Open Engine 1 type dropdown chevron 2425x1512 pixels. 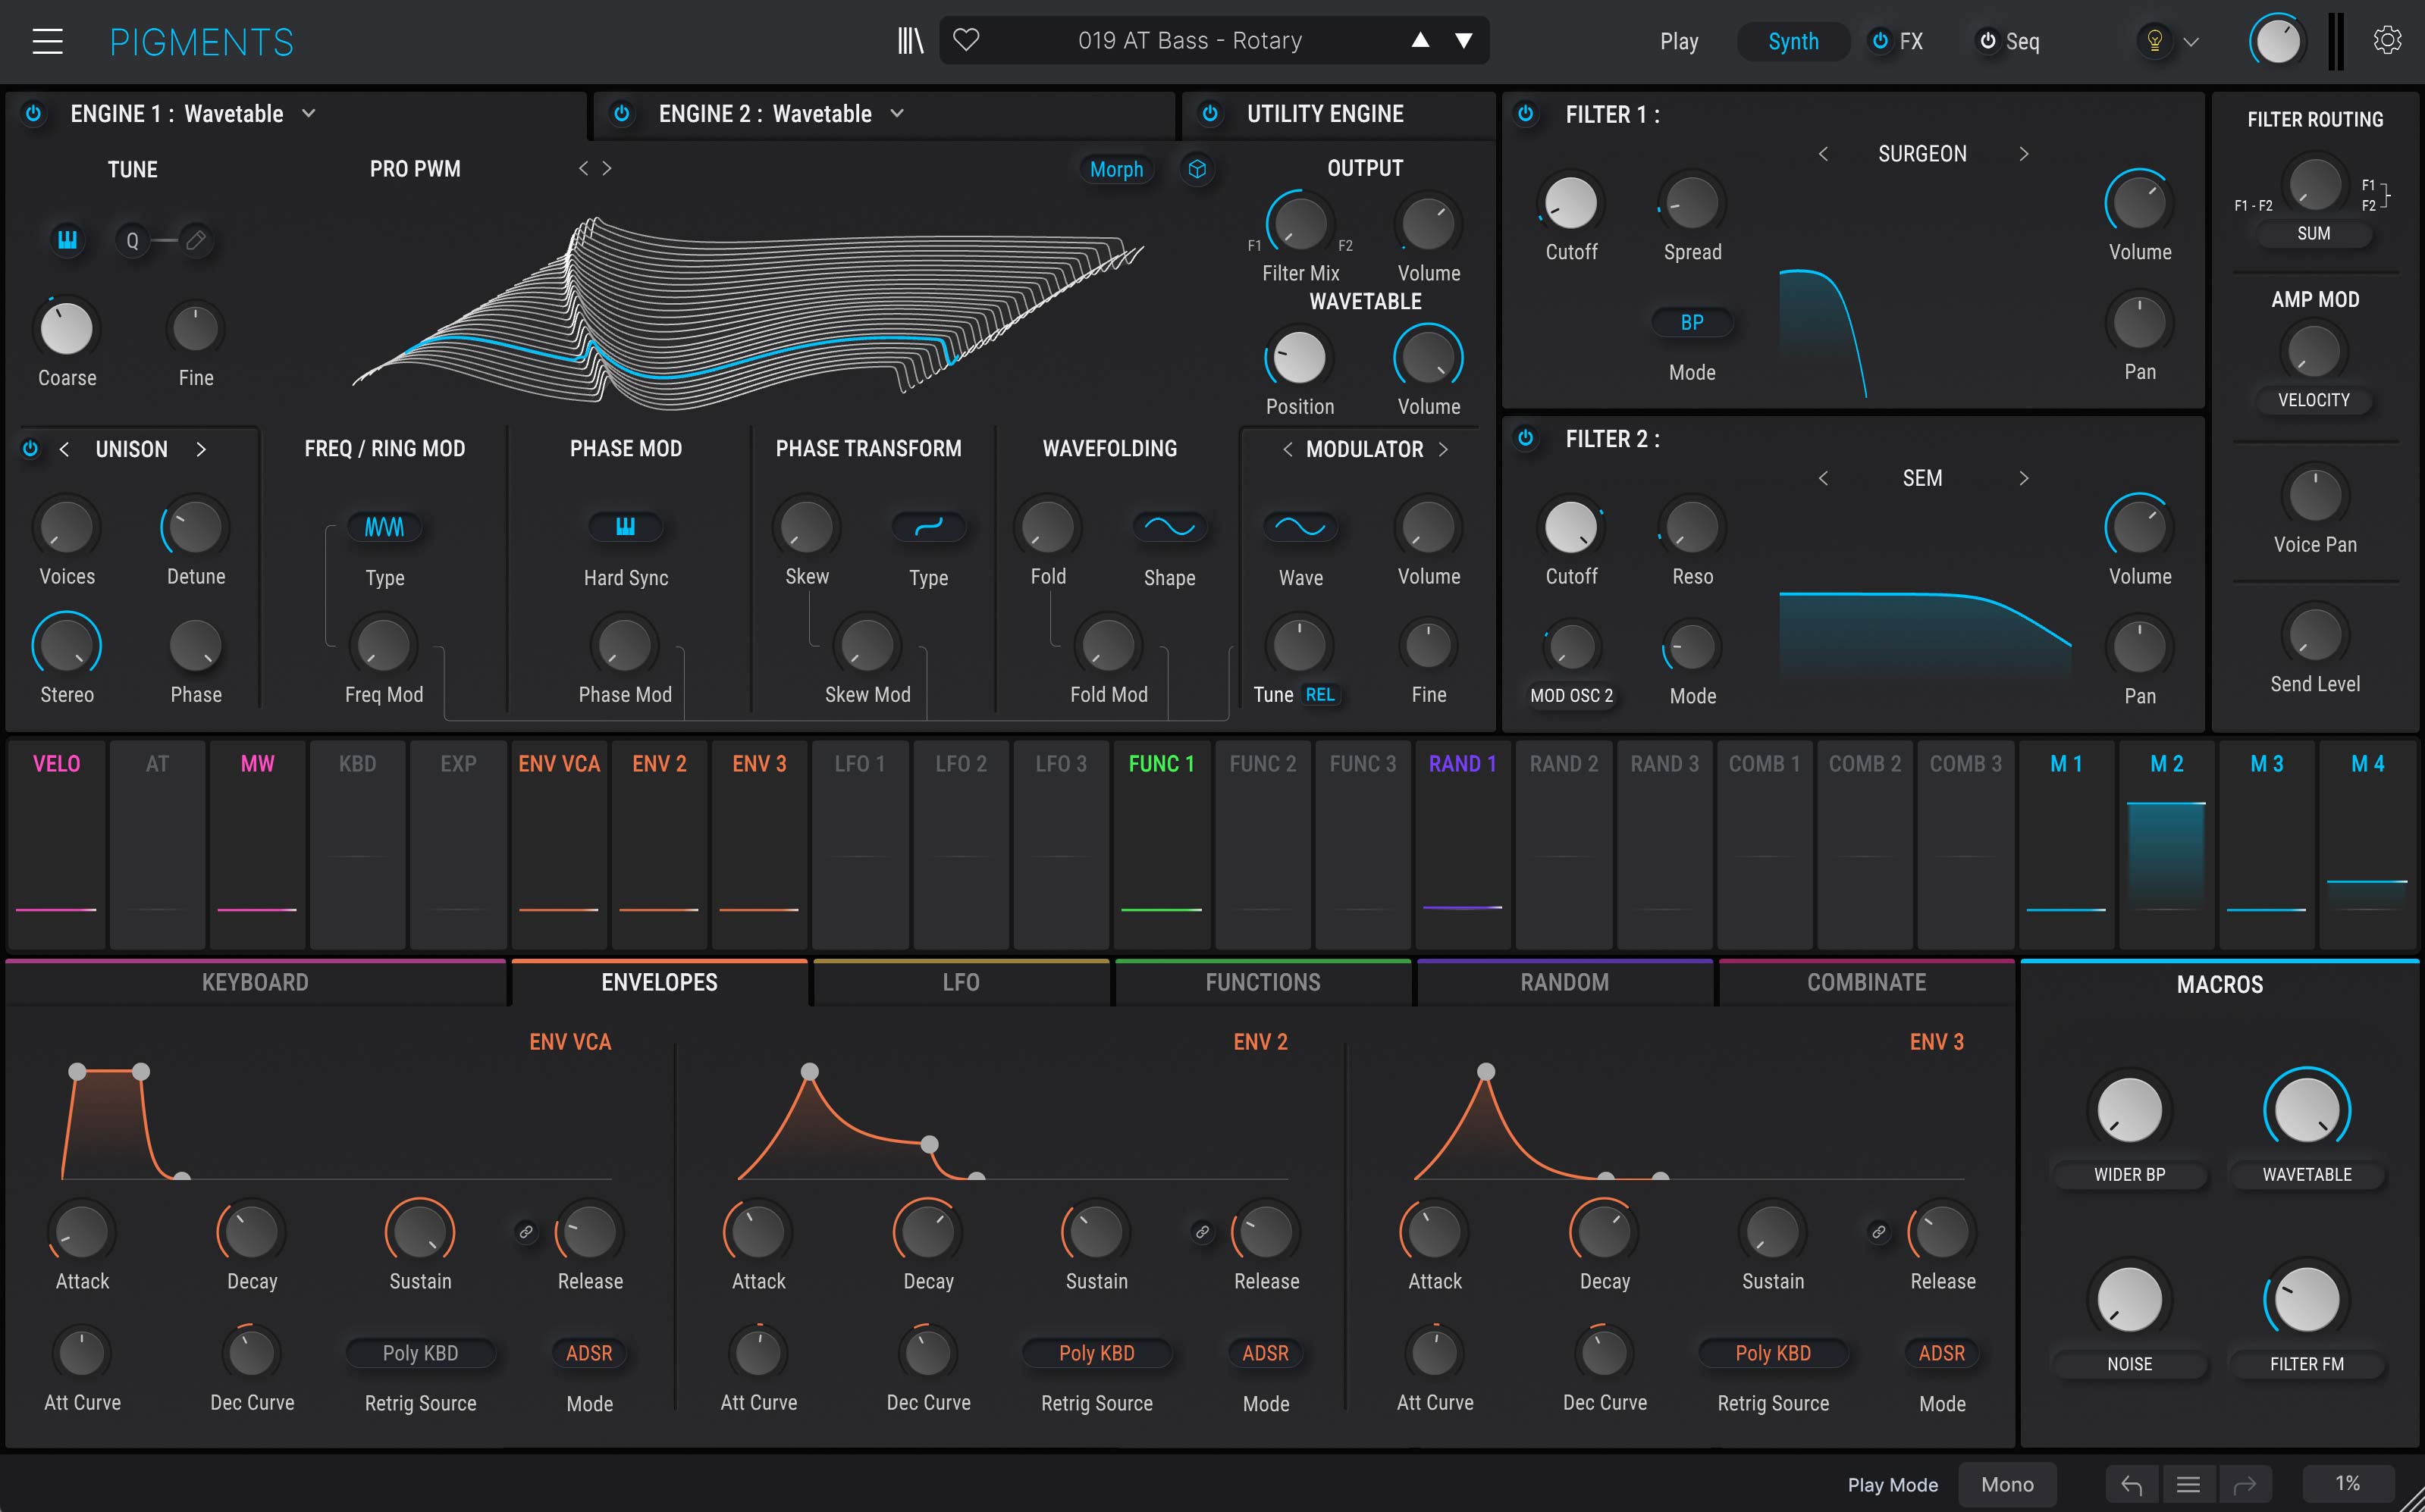pyautogui.click(x=309, y=114)
